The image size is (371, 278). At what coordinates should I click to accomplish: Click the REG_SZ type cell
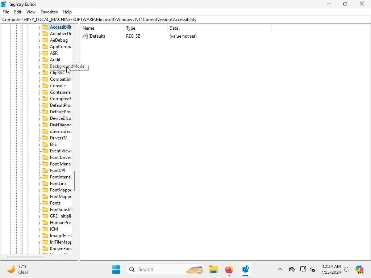click(x=133, y=36)
